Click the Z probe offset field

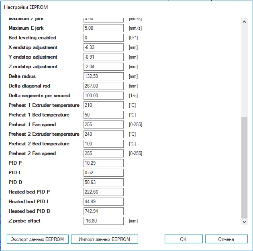104,221
